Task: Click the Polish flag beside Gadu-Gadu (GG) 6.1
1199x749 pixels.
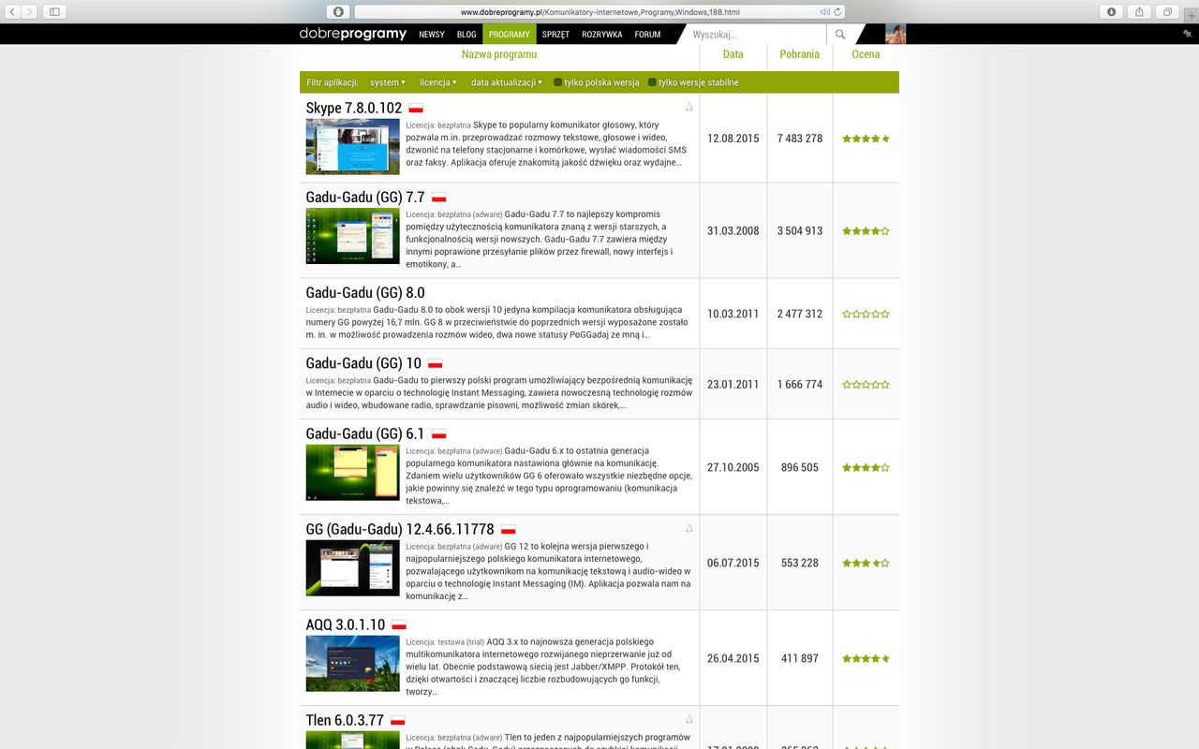Action: 438,434
